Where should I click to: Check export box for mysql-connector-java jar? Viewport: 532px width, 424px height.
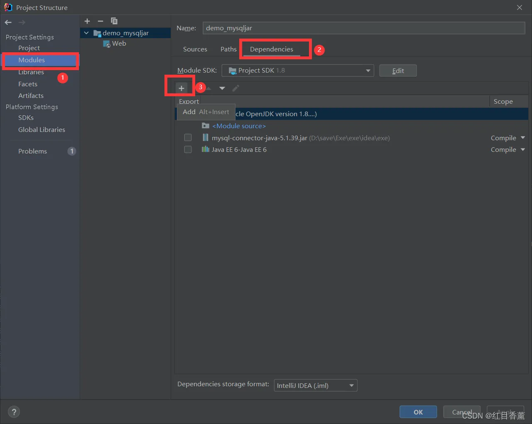point(188,138)
